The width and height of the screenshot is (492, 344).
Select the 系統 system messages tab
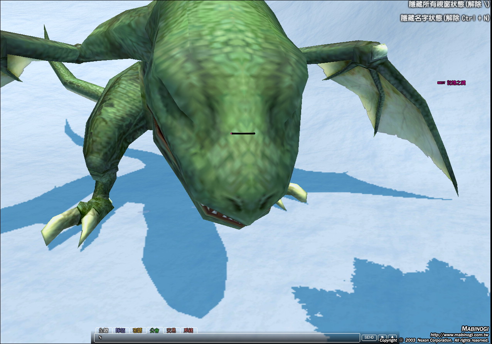188,331
